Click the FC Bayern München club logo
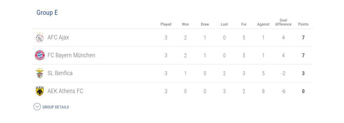This screenshot has height=123, width=344. click(x=40, y=55)
